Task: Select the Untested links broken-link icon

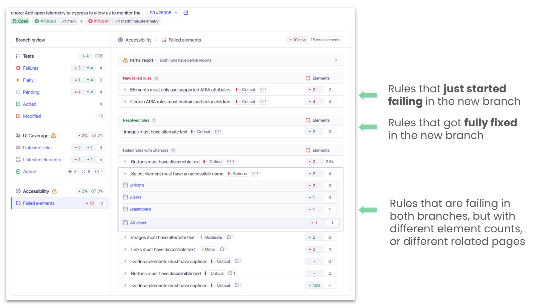Action: click(18, 147)
